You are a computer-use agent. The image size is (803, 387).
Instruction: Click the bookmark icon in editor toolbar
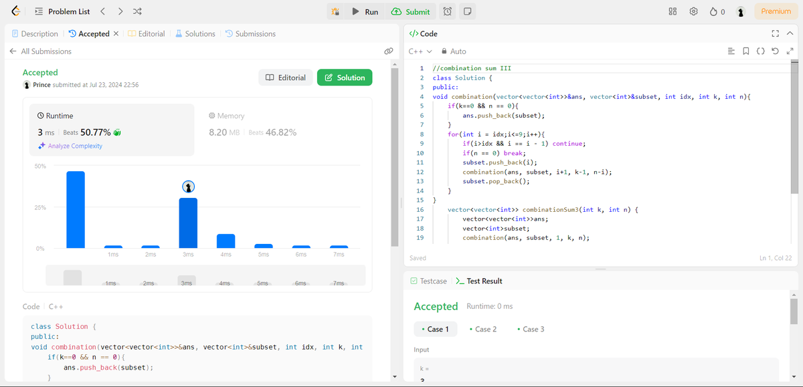pyautogui.click(x=746, y=51)
